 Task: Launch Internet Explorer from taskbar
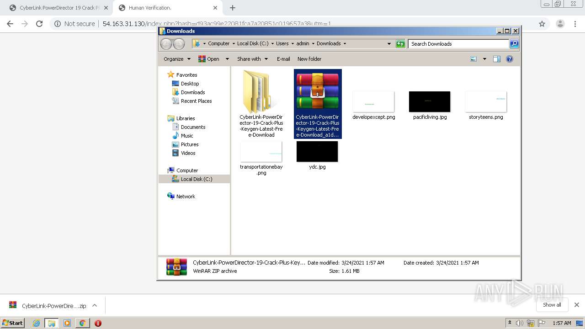36,323
